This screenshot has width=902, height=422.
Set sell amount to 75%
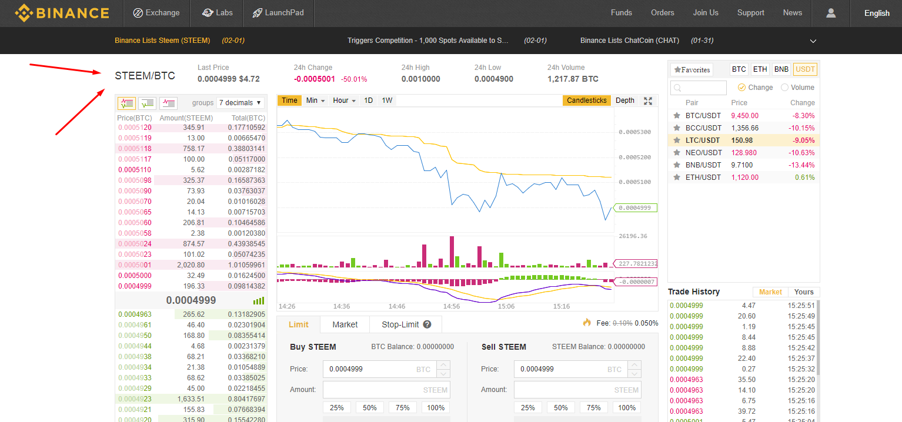coord(594,407)
